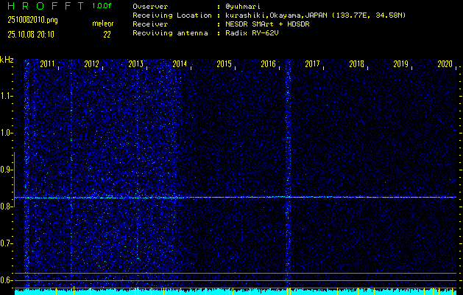Click the 2020 time marker

[x=445, y=64]
